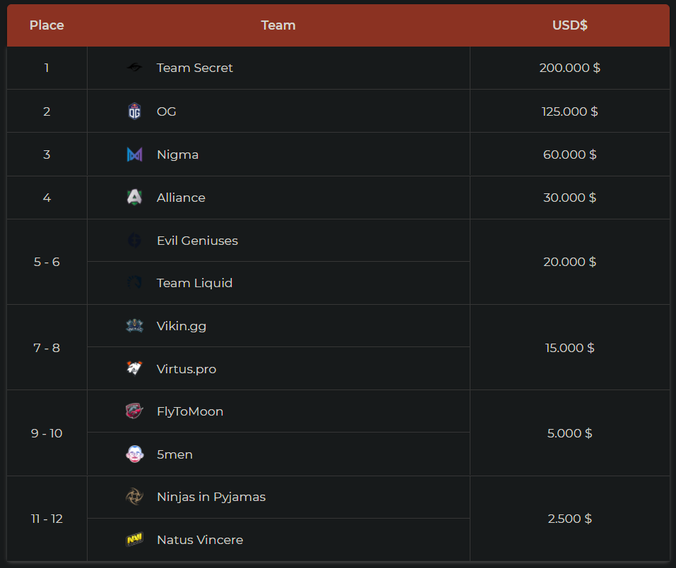Click the Team Secret logo icon
This screenshot has width=676, height=568.
134,68
